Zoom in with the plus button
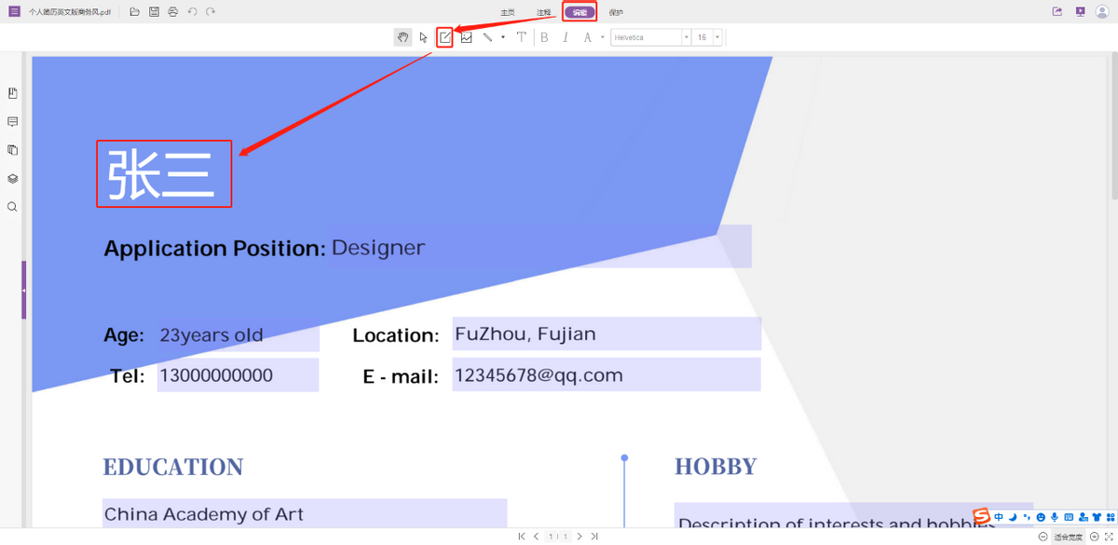Screen dimensions: 1118x545 point(1095,538)
